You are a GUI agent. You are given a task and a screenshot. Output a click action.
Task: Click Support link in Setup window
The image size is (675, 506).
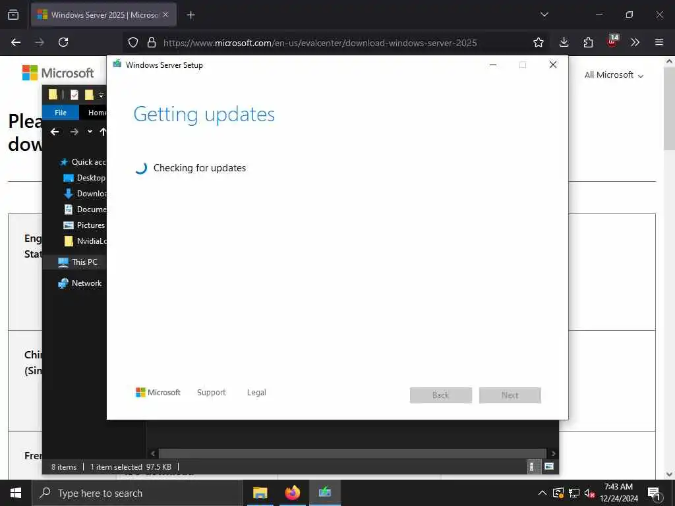pyautogui.click(x=212, y=393)
